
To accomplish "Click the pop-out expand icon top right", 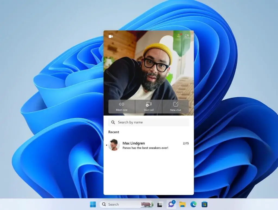I will point(187,36).
